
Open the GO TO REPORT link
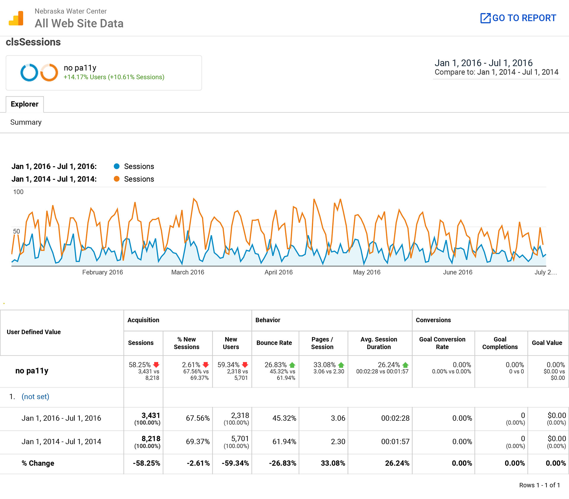(x=518, y=18)
